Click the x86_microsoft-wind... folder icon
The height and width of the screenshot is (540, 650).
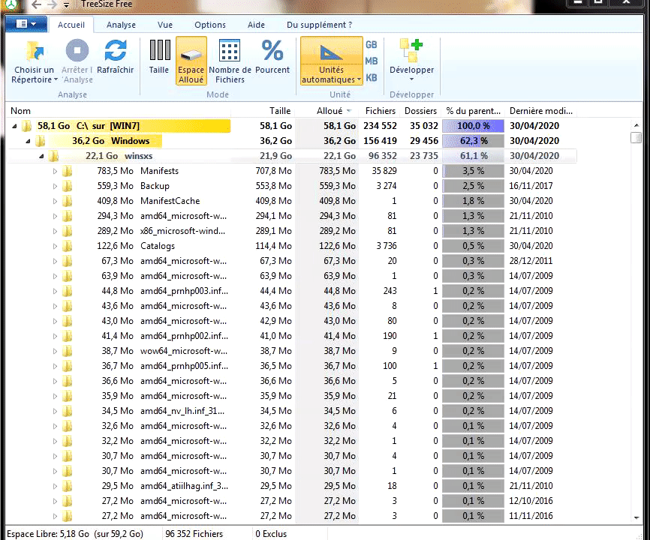(x=67, y=231)
